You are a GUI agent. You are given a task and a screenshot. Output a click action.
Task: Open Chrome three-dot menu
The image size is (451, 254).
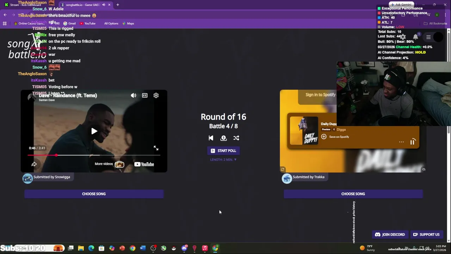click(446, 15)
